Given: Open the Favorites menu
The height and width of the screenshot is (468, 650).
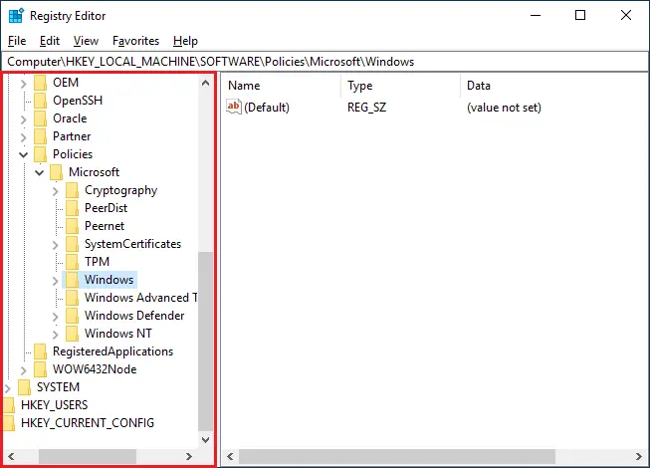Looking at the screenshot, I should pos(135,41).
